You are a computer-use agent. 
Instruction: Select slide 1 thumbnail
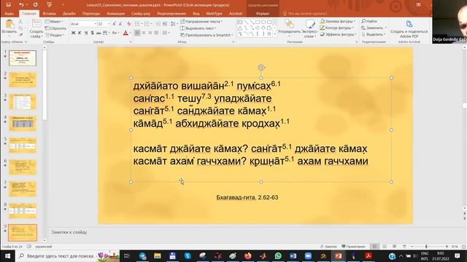coord(23,57)
